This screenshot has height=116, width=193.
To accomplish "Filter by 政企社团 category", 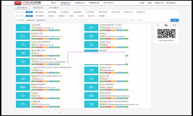I will pyautogui.click(x=116, y=12).
